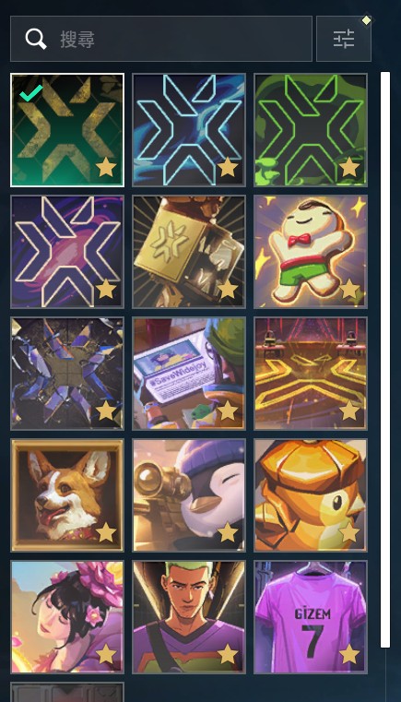This screenshot has height=702, width=401.
Task: Select the penguin with sniper scope card
Action: (189, 495)
